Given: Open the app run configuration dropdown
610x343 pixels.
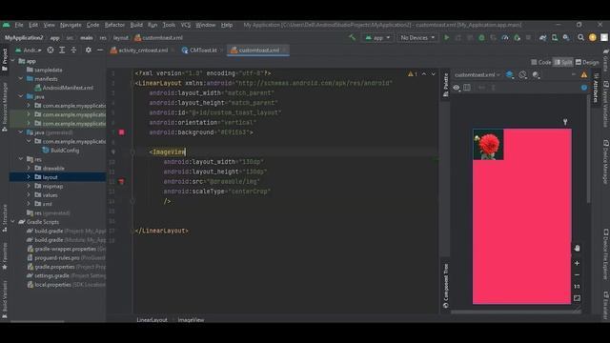Looking at the screenshot, I should pos(377,38).
